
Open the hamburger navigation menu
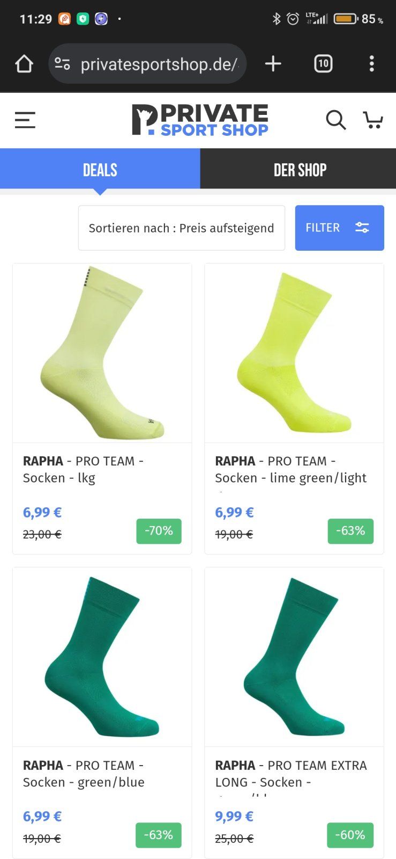coord(25,120)
